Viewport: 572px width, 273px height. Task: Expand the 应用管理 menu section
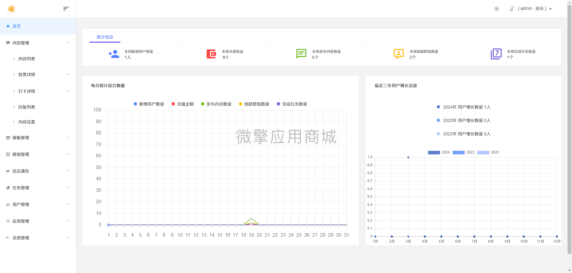(68, 221)
